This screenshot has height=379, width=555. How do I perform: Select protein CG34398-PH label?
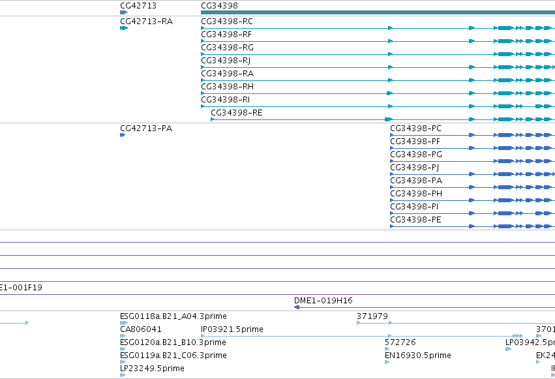click(x=416, y=194)
